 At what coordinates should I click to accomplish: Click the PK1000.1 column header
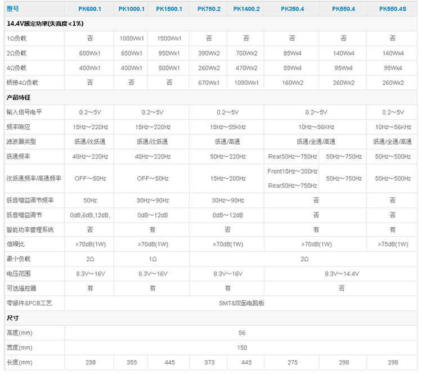131,9
